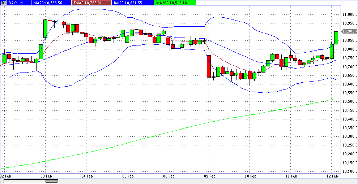Click the 10,800 price axis label
358x184 pixels.
point(349,49)
